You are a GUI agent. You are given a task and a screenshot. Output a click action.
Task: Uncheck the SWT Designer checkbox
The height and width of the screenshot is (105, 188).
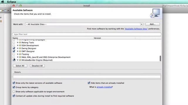point(14,51)
